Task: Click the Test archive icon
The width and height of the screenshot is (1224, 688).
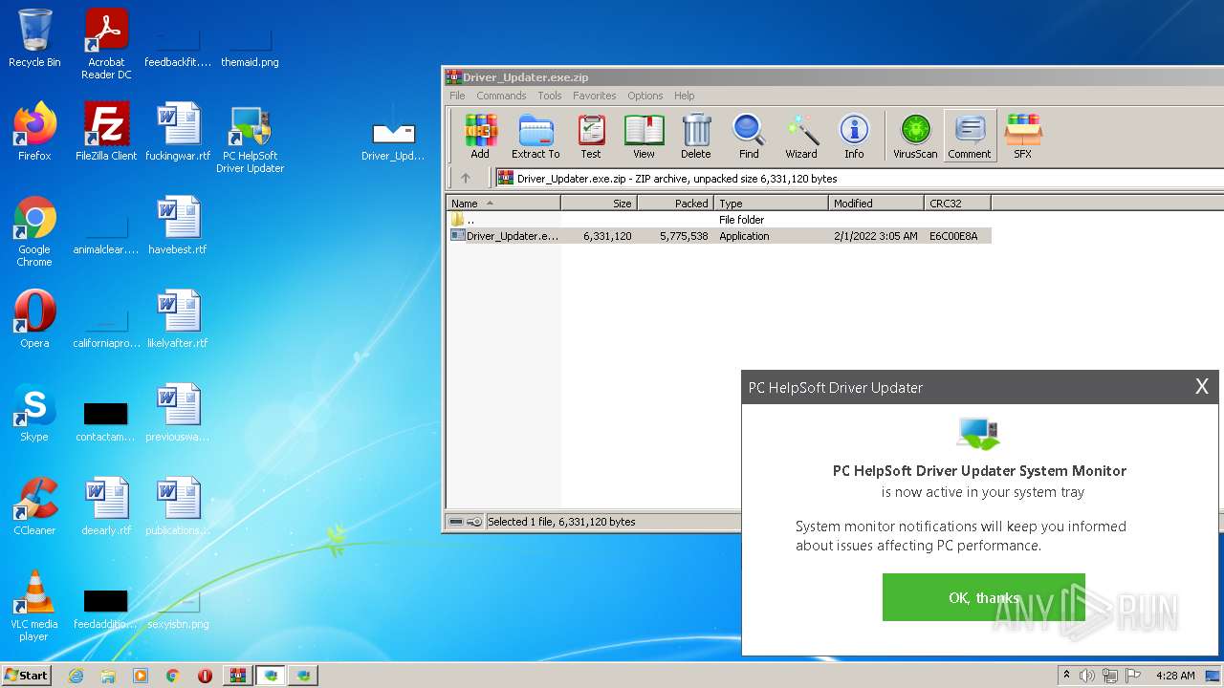Action: point(591,136)
